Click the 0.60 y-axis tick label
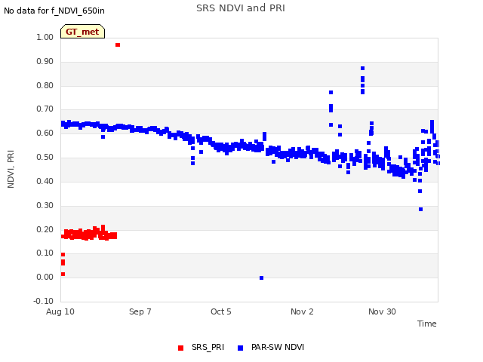This screenshot has height=362, width=483. [45, 133]
